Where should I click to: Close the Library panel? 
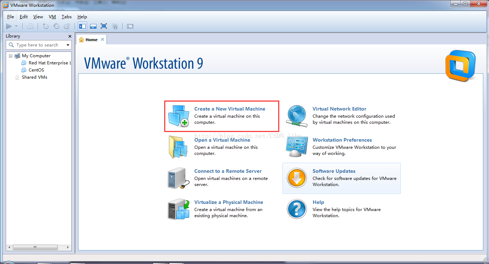(x=70, y=36)
